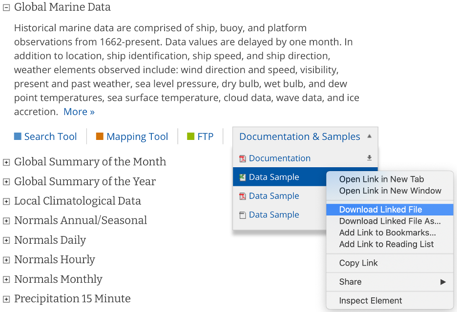Viewport: 457px width, 312px height.
Task: Click the Share submenu arrow
Action: click(x=443, y=282)
